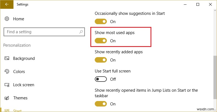The image size is (217, 112).
Task: Turn off recently opened Jump Lists items
Action: pos(101,104)
